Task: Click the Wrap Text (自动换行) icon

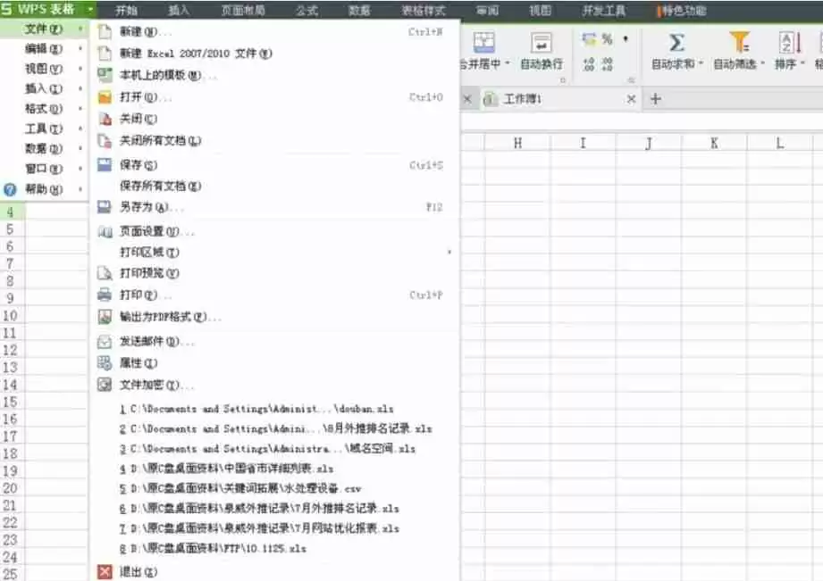Action: coord(541,43)
